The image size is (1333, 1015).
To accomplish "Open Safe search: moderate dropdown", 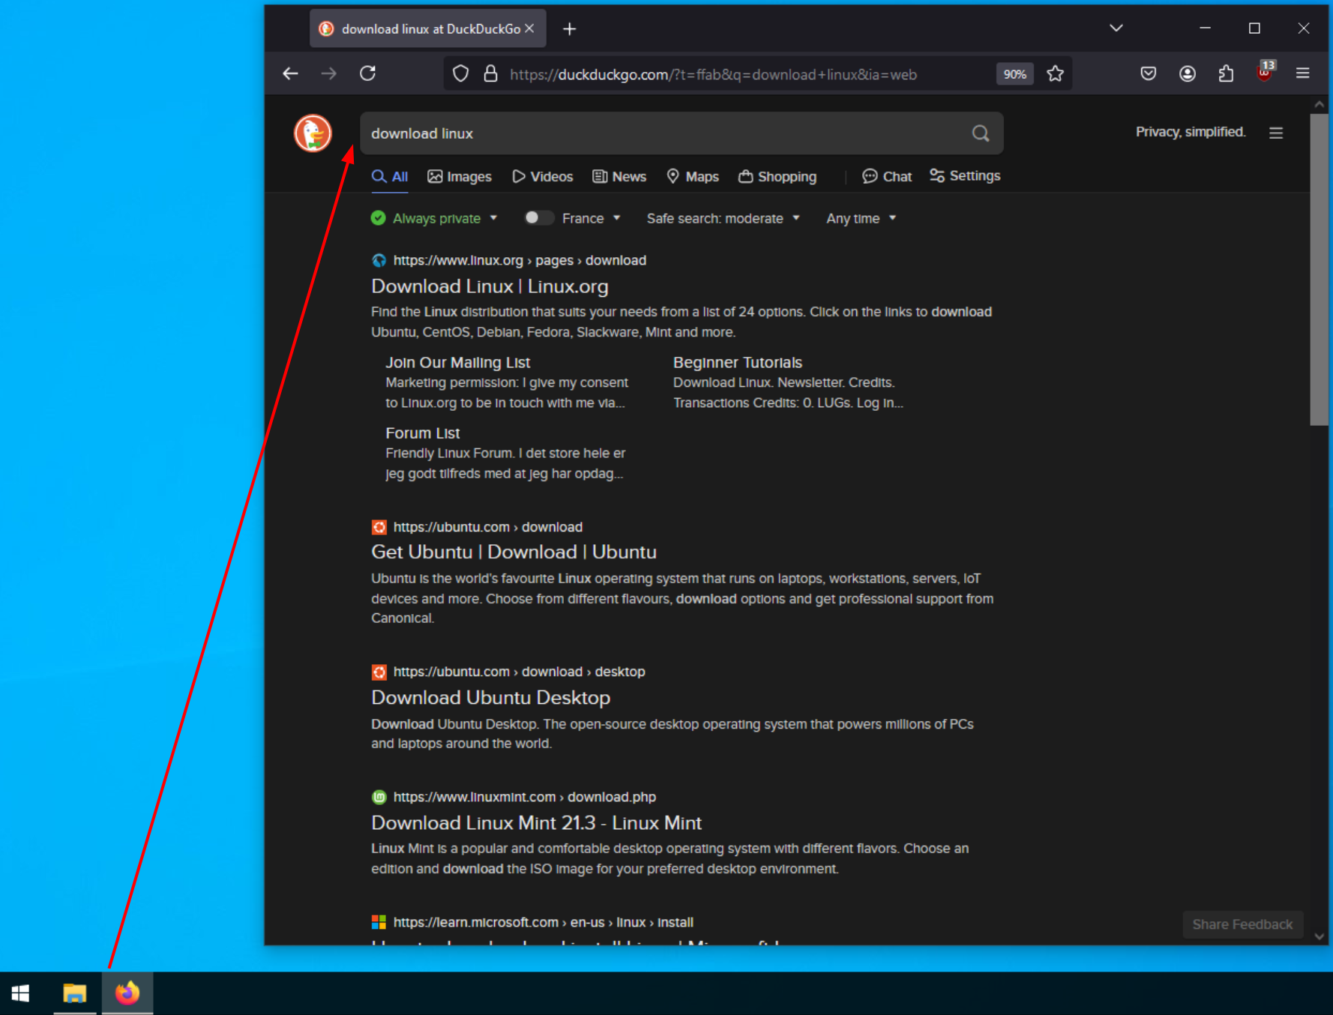I will click(723, 218).
